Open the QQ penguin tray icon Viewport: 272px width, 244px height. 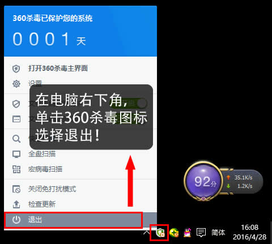pyautogui.click(x=188, y=233)
